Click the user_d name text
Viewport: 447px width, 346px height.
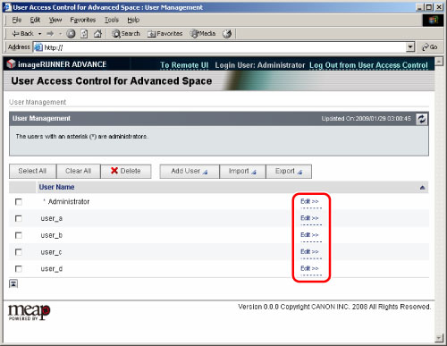pos(52,269)
